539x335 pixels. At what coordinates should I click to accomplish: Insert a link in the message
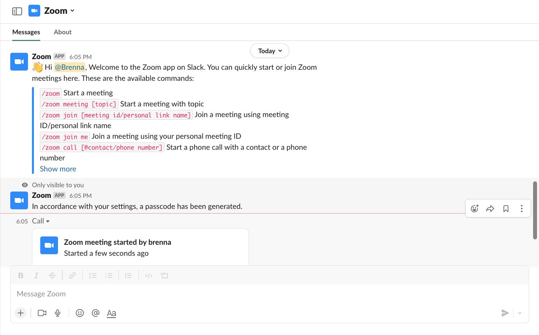72,275
